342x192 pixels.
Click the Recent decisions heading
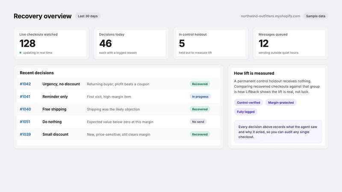point(37,73)
